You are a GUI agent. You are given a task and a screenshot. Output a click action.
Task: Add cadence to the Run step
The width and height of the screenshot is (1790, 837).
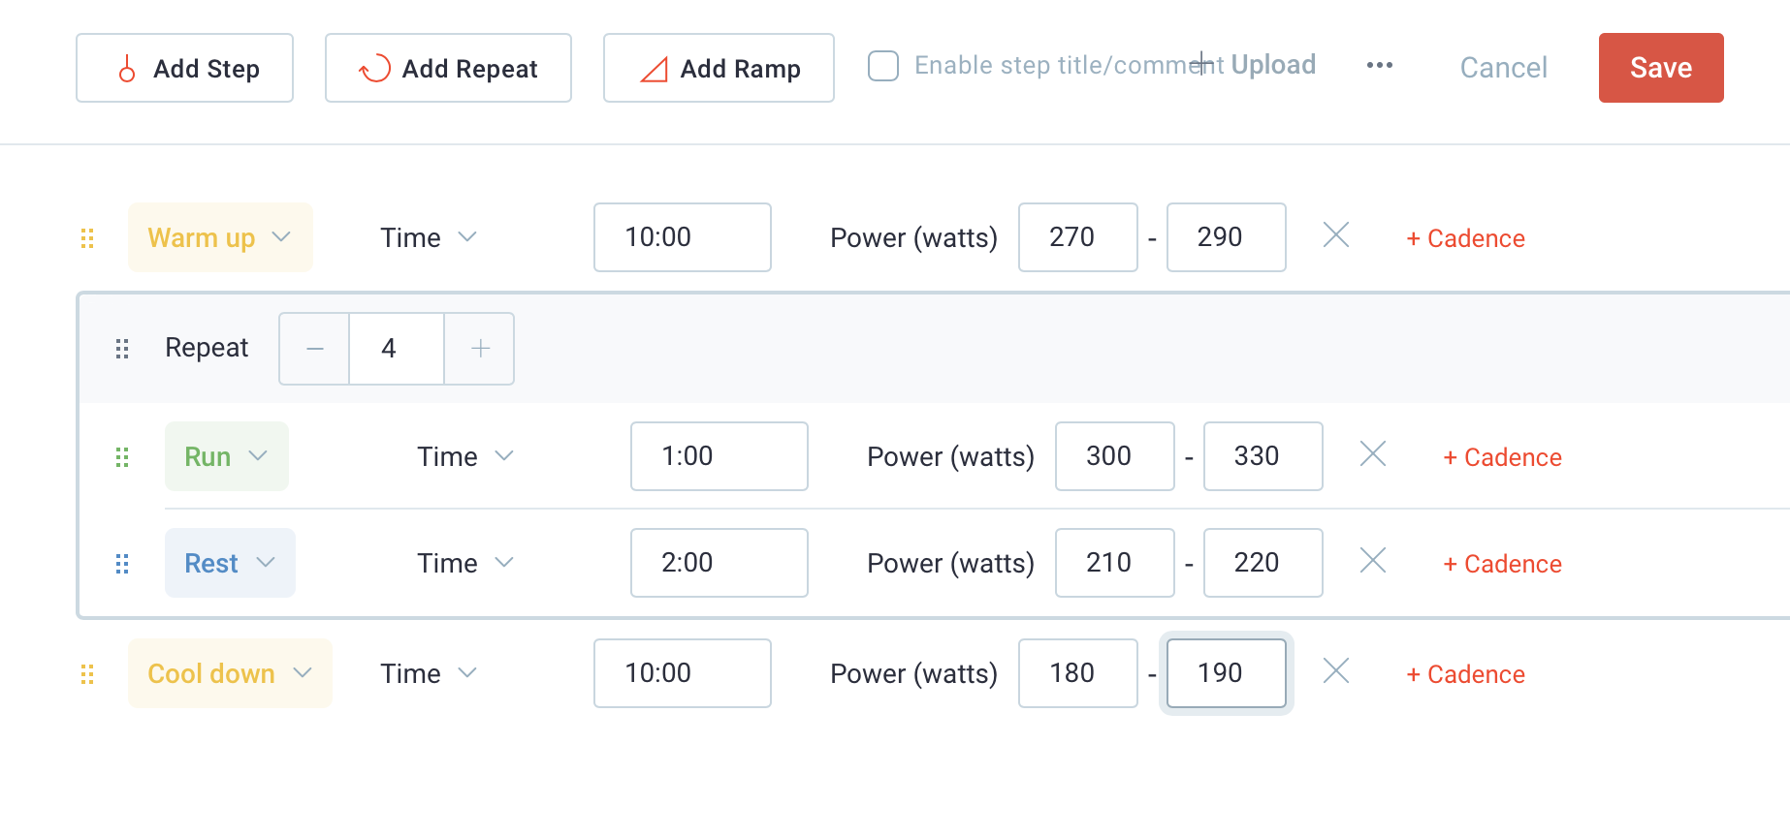[1503, 457]
